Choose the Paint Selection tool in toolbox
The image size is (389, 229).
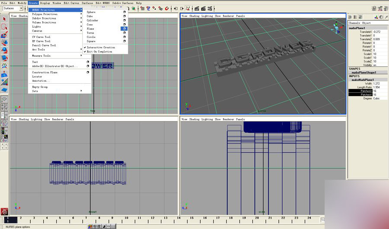tap(4, 35)
